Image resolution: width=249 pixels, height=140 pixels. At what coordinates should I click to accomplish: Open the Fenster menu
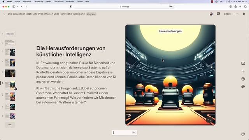pyautogui.click(x=80, y=2)
